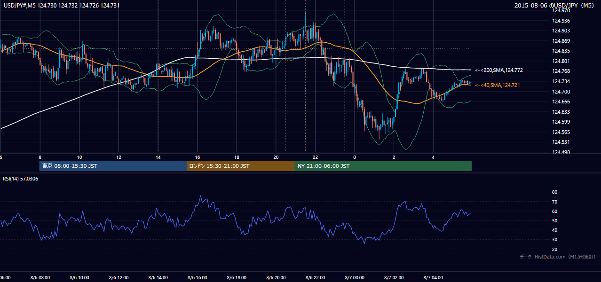Viewport: 601px width, 282px height.
Task: Click the RSI(14) 57.0306 indicator label
Action: point(21,179)
